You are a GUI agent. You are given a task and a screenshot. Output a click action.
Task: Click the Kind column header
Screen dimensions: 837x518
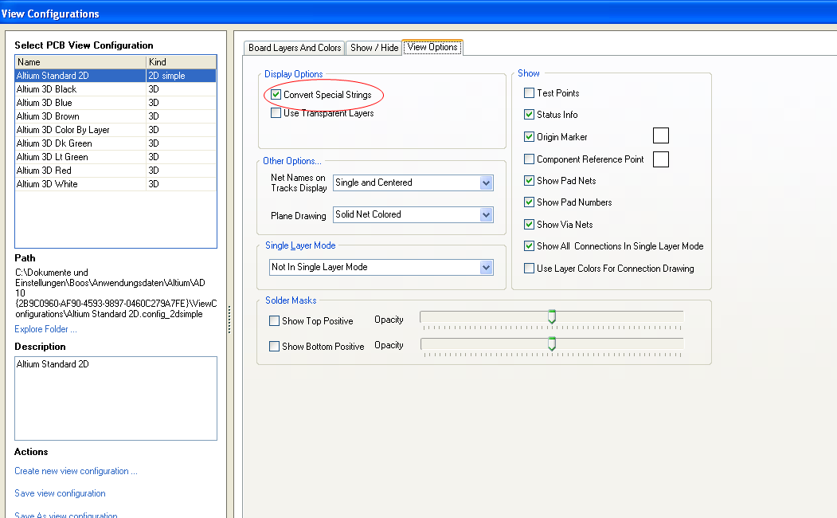[182, 62]
